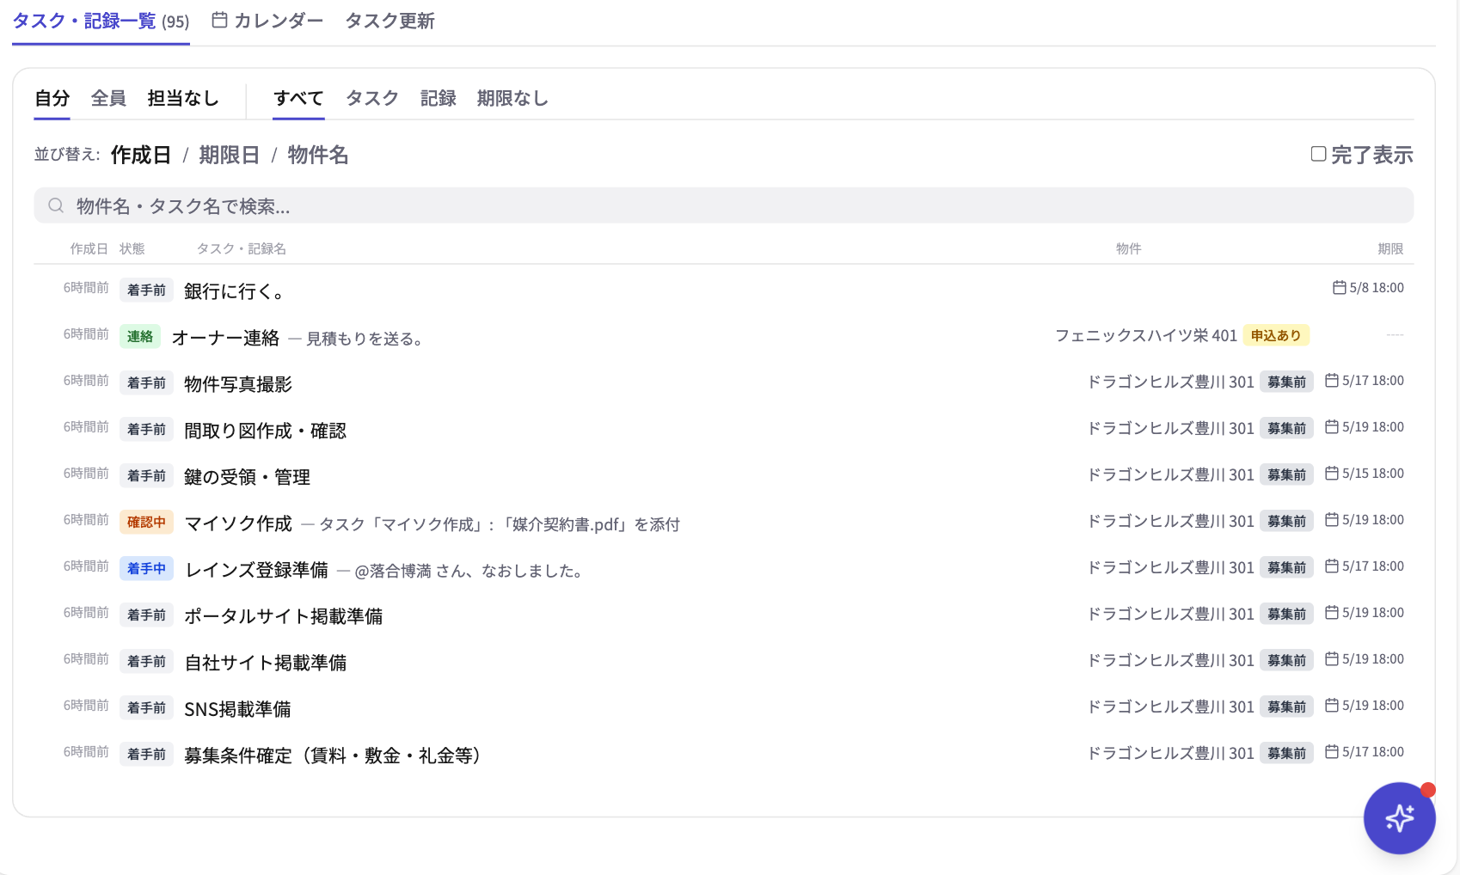Open the SNS掲載準備 task
Viewport: 1460px width, 875px height.
[x=237, y=709]
